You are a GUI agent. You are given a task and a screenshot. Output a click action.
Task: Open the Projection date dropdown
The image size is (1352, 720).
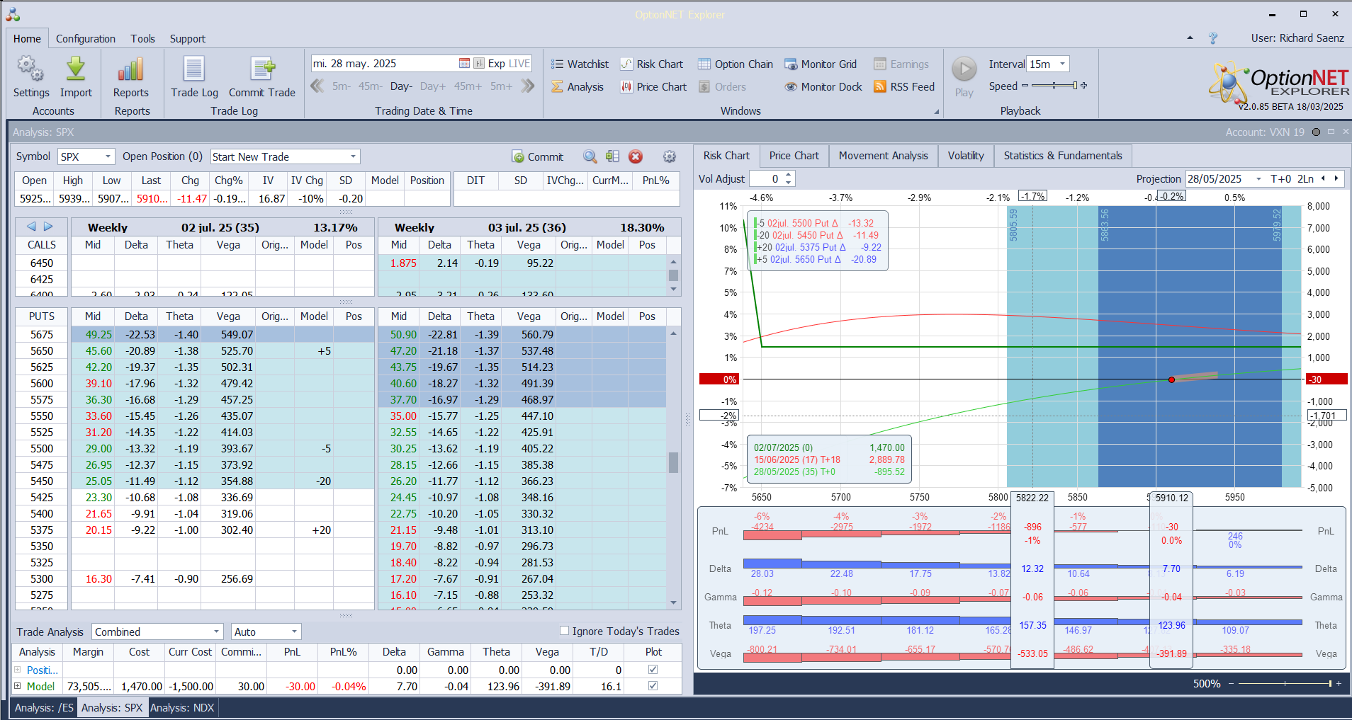click(x=1258, y=178)
